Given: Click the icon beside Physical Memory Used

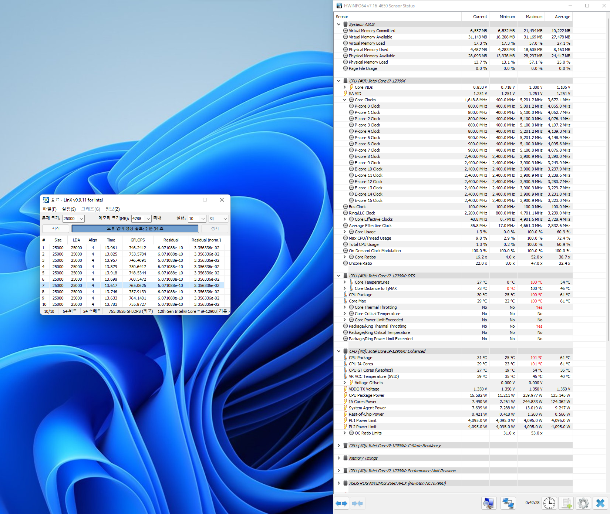Looking at the screenshot, I should 346,50.
